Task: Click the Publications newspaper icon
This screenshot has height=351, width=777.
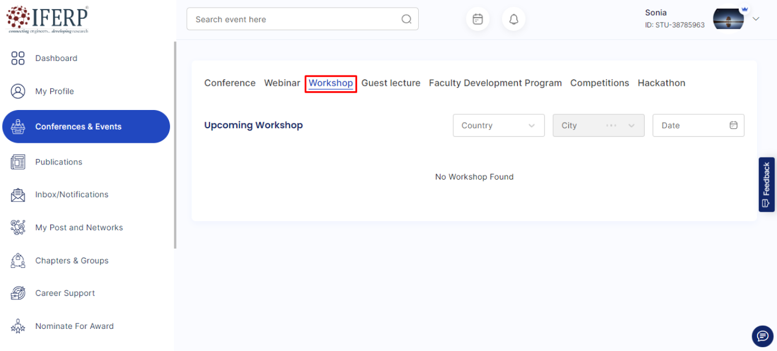Action: click(x=18, y=162)
